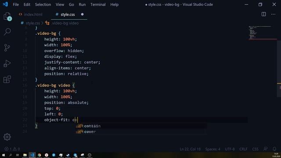
Task: Open the Explorer view in the activity bar
Action: [x=7, y=17]
